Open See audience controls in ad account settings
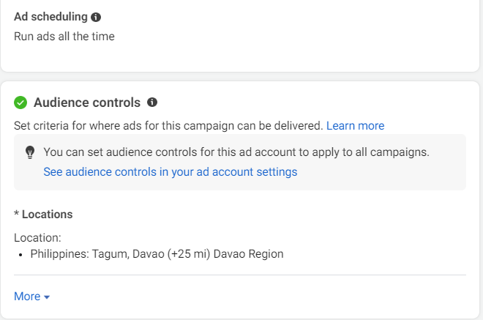Viewport: 483px width, 320px height. tap(170, 172)
